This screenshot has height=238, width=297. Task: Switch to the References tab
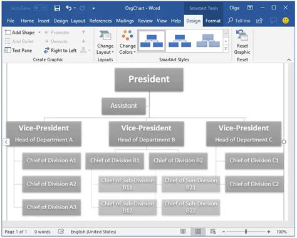(x=100, y=21)
